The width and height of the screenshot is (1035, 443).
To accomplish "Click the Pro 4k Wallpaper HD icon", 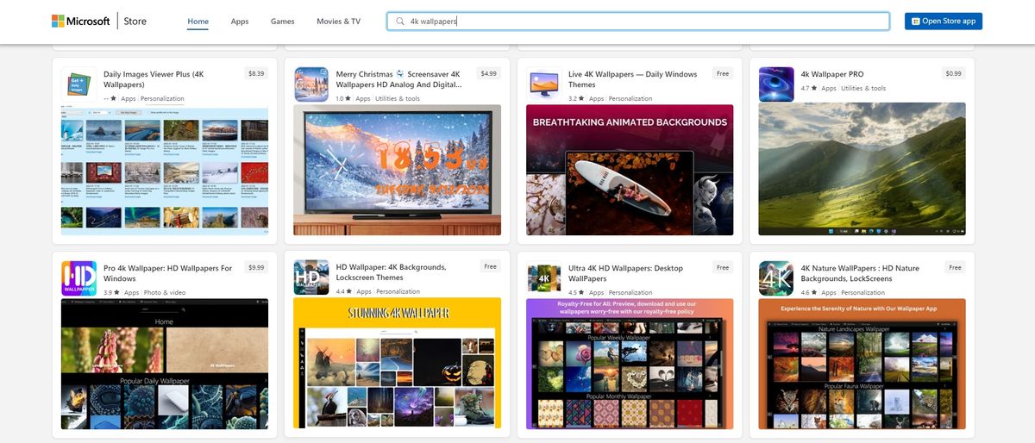I will 79,278.
